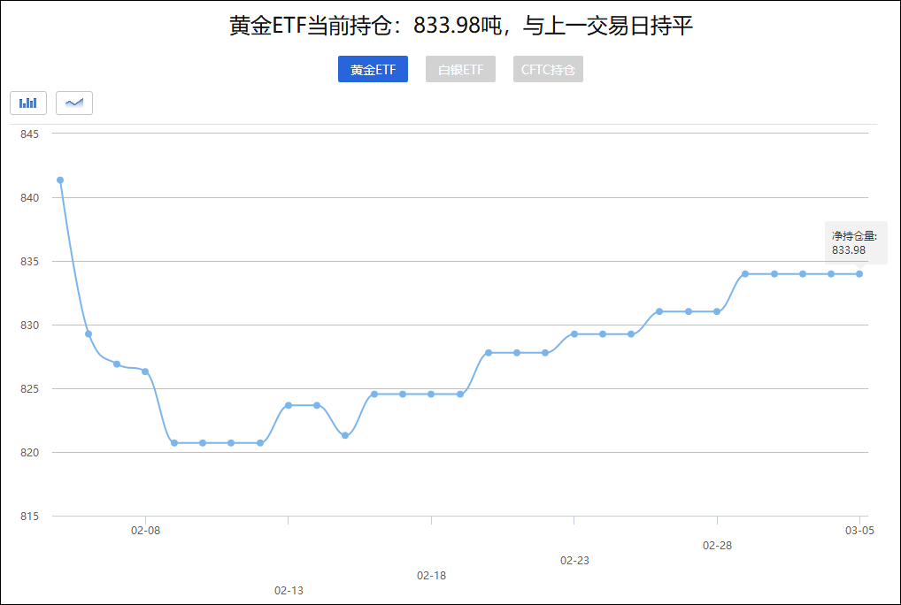Click the y-axis value 815

coord(29,517)
